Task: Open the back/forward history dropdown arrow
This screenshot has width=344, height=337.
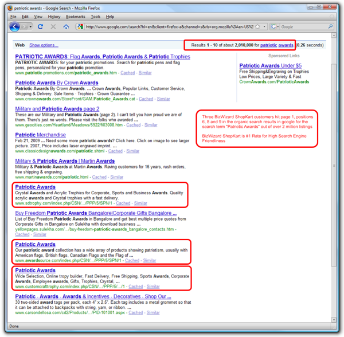Action: pos(30,27)
